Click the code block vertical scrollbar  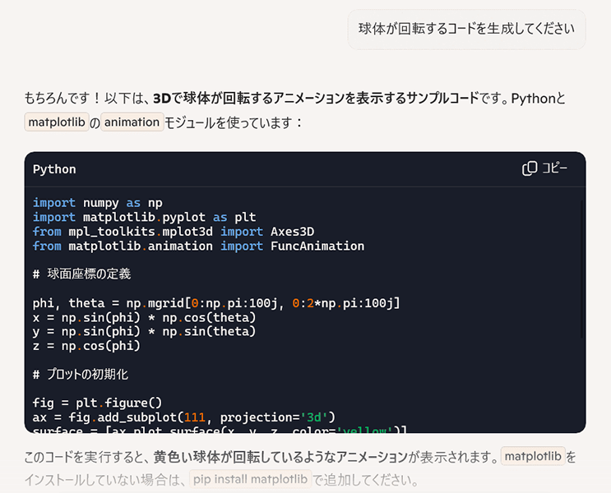582,270
